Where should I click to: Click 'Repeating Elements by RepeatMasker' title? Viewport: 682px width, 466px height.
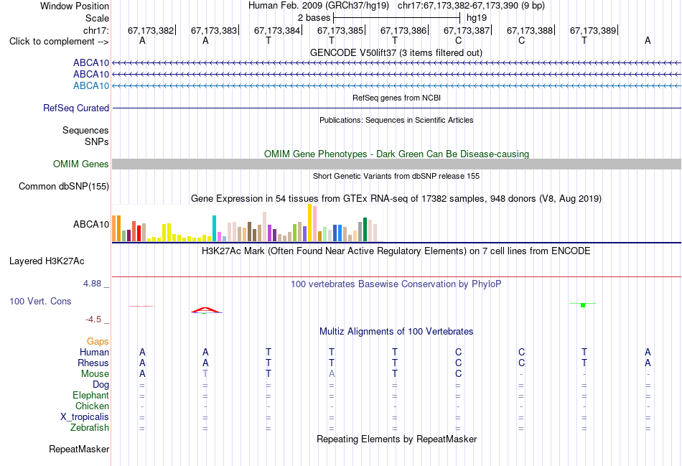[396, 439]
